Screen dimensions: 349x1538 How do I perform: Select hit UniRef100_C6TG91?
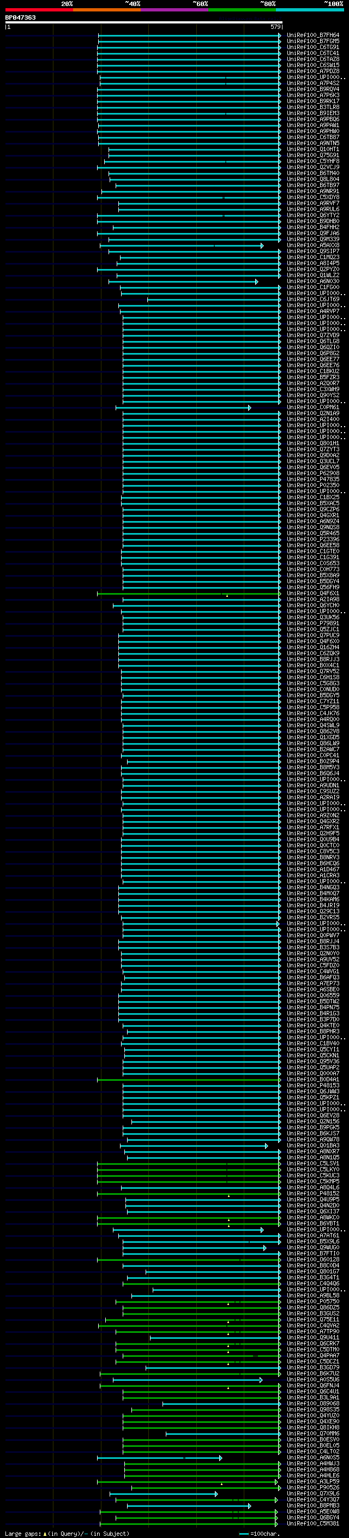point(313,47)
